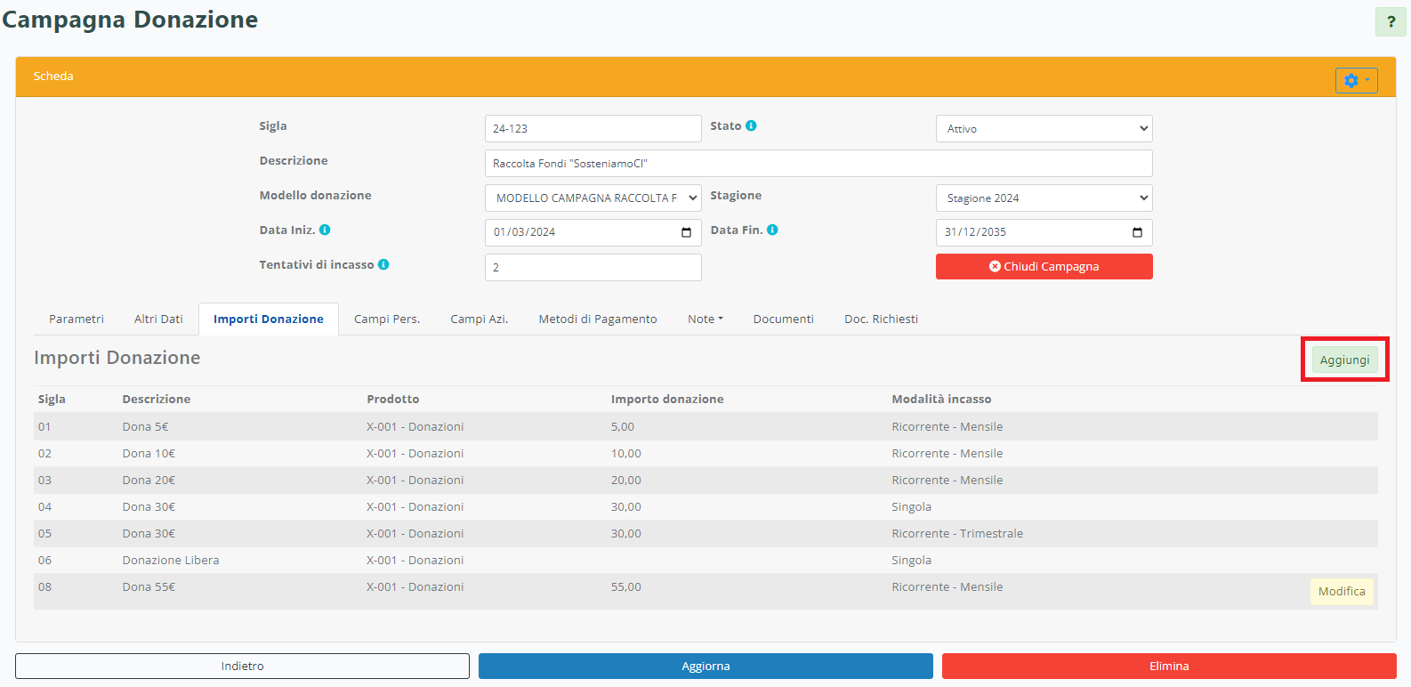Click Modifica on the Dona 55€ row
The image size is (1411, 687).
1341,592
